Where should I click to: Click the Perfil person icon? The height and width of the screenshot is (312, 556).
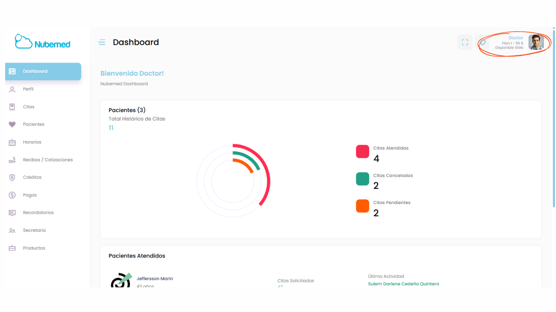tap(12, 89)
